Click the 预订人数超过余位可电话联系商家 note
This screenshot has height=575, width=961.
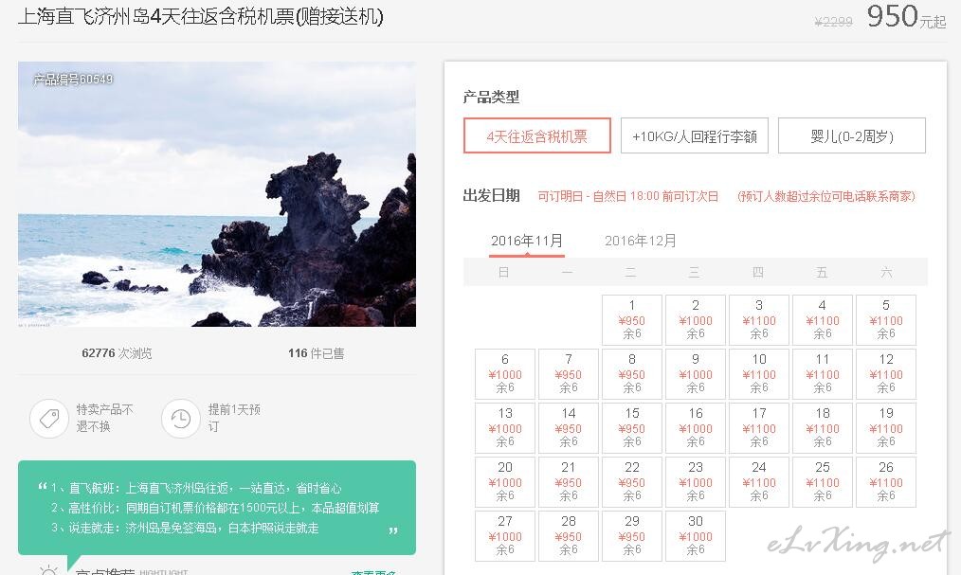pyautogui.click(x=826, y=196)
